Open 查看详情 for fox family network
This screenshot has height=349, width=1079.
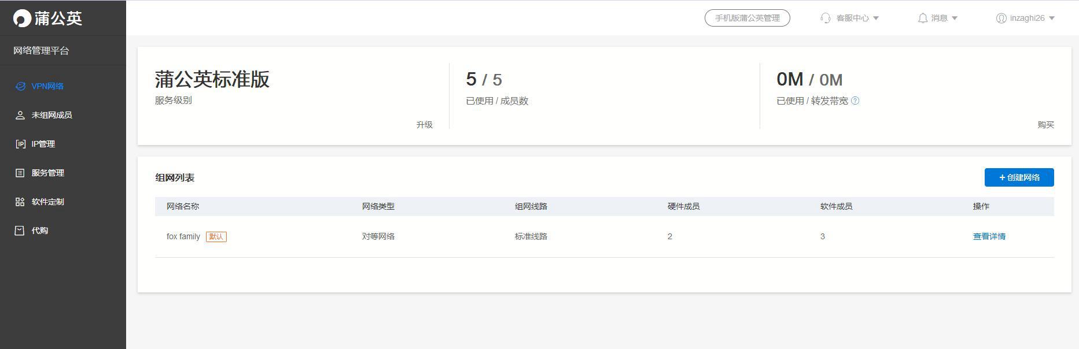click(989, 236)
